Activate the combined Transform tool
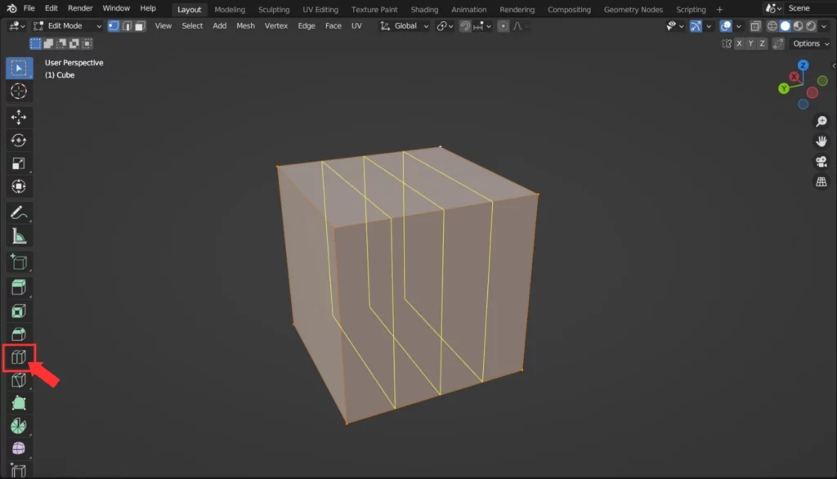Image resolution: width=837 pixels, height=479 pixels. pyautogui.click(x=19, y=186)
